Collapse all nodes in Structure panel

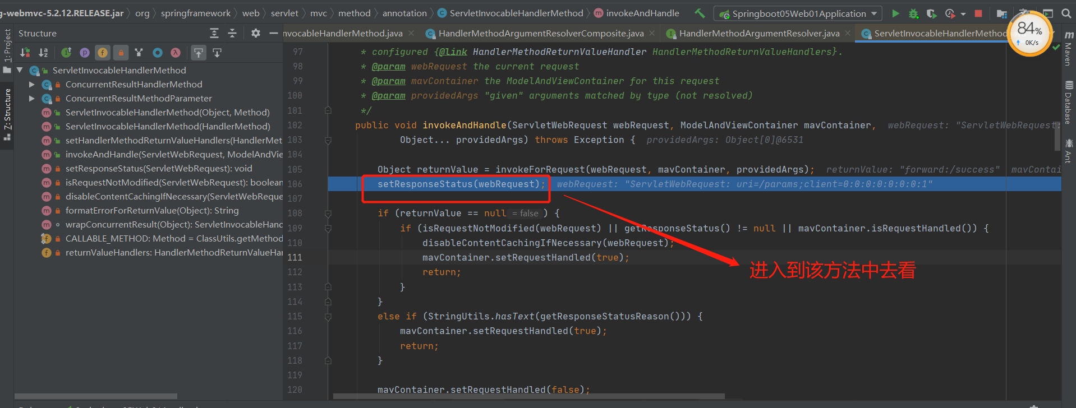(x=232, y=34)
